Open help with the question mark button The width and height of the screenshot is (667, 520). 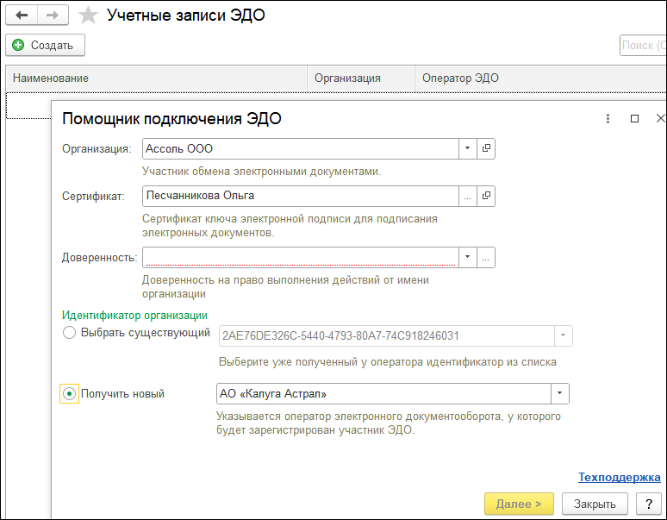(x=648, y=504)
